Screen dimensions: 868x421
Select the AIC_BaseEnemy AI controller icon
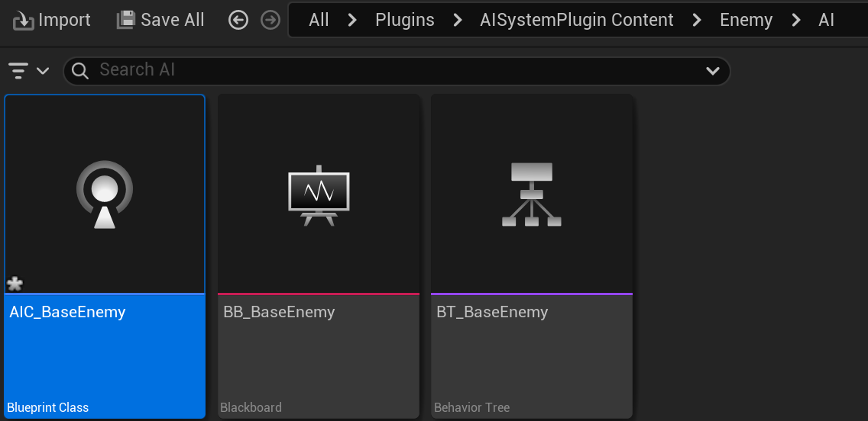pyautogui.click(x=105, y=194)
